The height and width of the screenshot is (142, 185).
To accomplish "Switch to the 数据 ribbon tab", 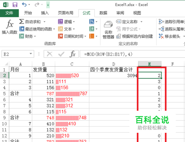I will pos(103,13).
